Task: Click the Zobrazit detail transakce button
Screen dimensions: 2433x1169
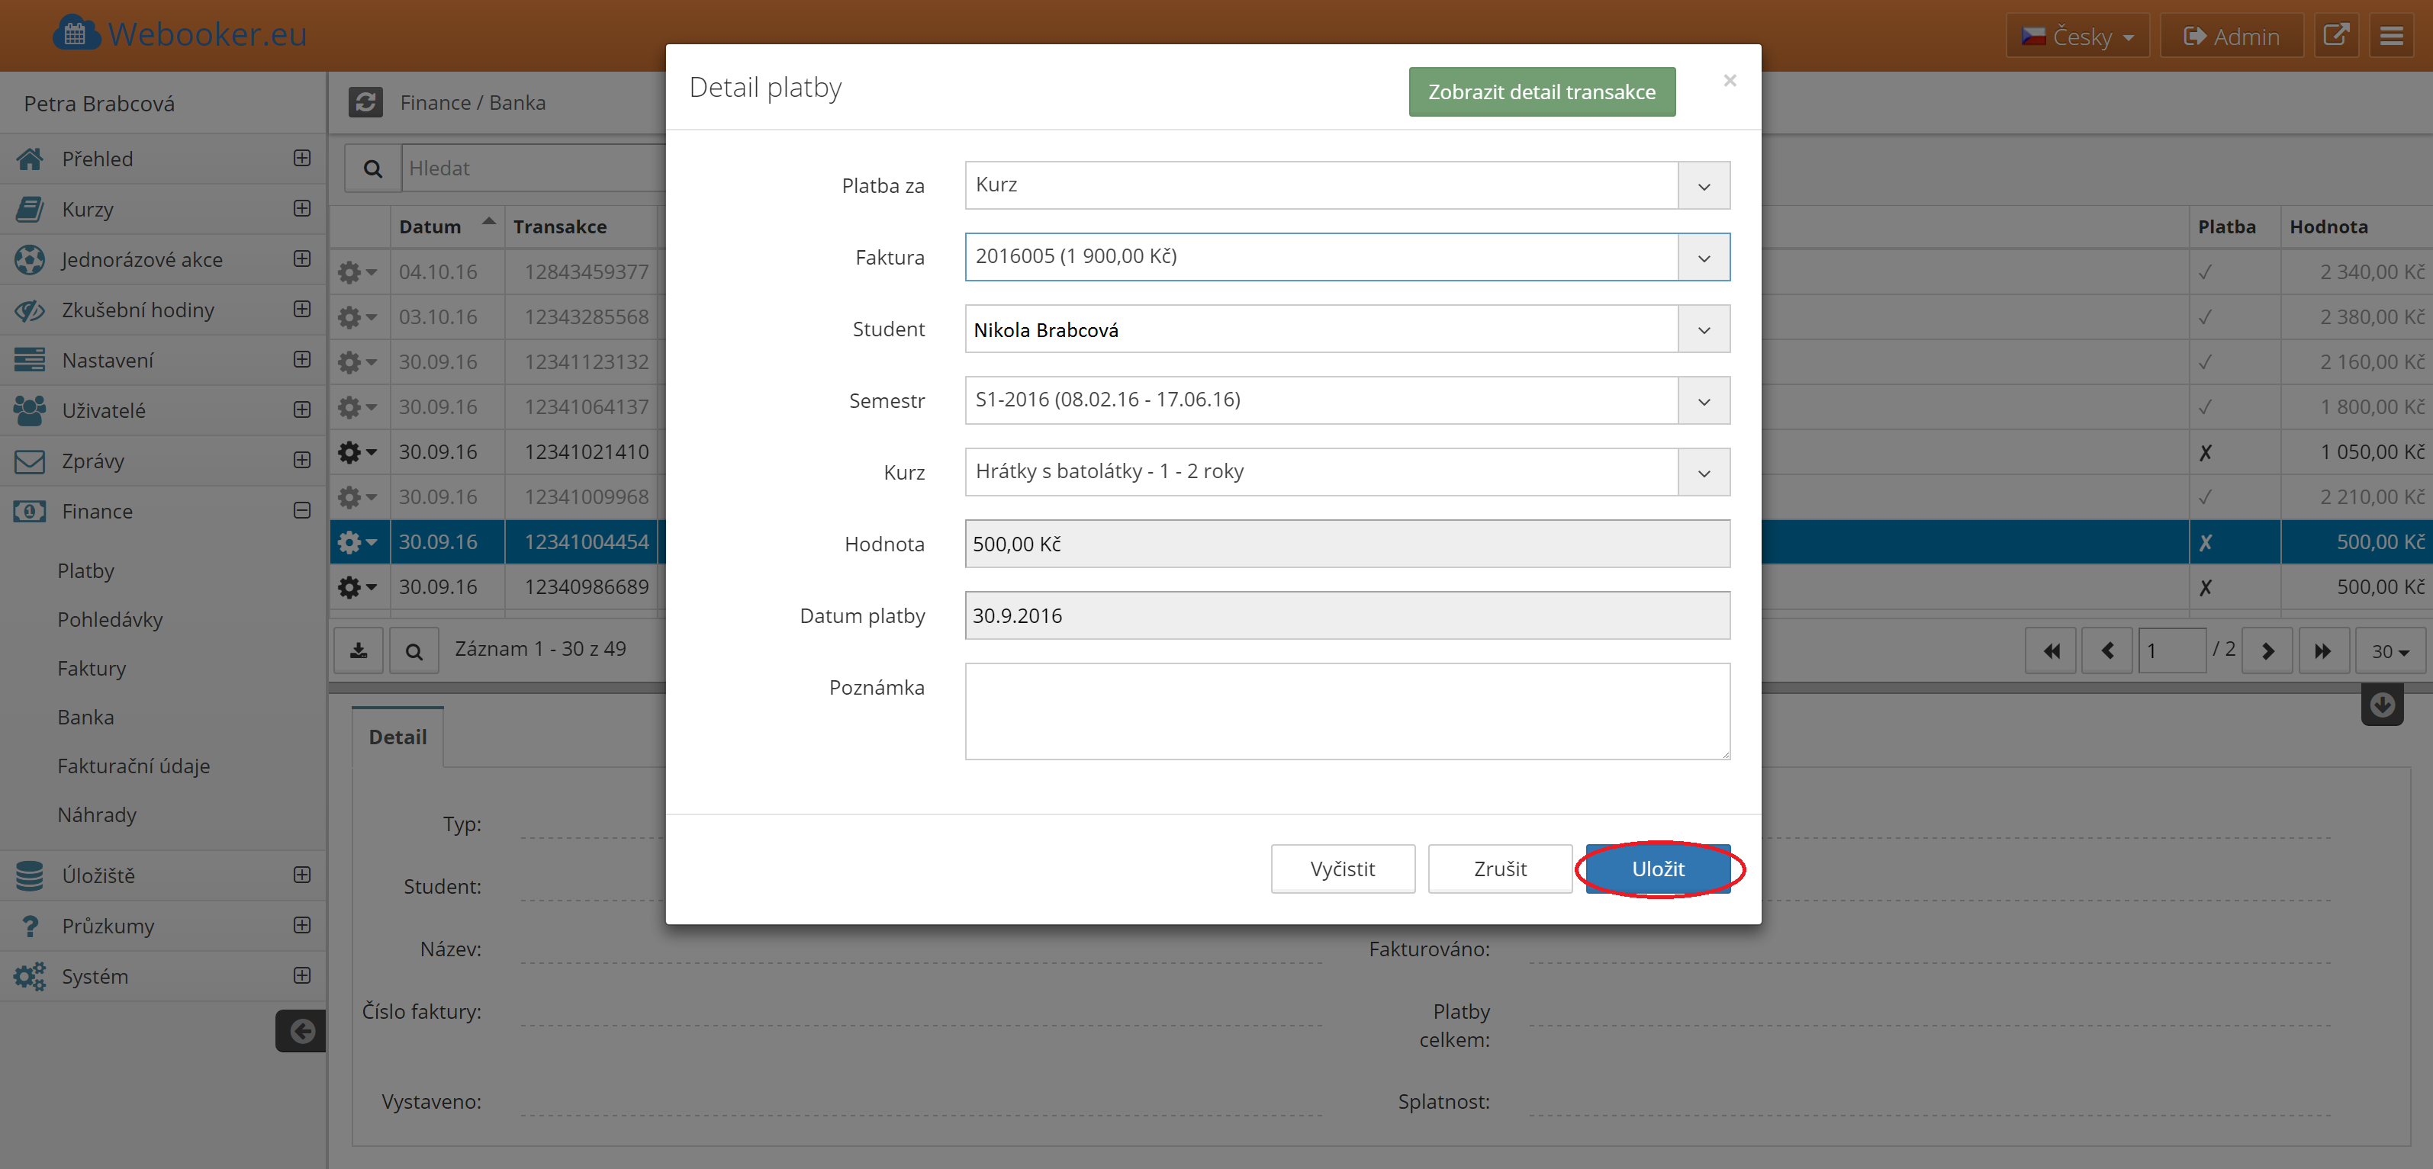Action: 1541,92
